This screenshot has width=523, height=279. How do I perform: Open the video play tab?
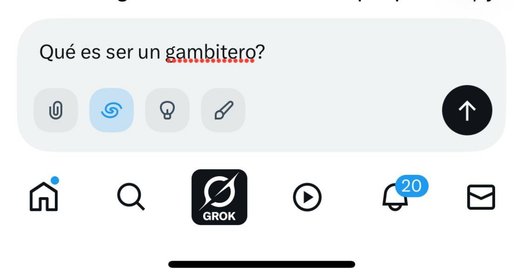307,197
